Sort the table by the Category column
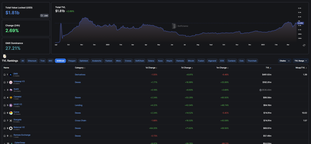 [80, 68]
